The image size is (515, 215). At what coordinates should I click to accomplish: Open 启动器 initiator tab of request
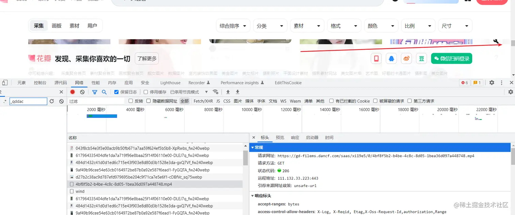coord(312,138)
